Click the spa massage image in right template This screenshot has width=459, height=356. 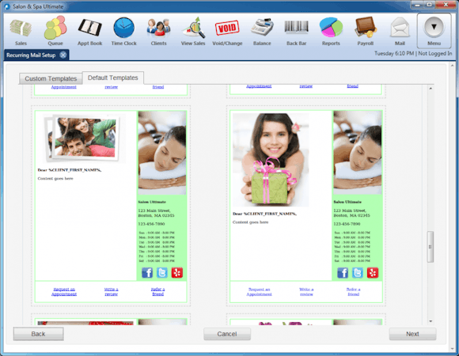coord(358,153)
